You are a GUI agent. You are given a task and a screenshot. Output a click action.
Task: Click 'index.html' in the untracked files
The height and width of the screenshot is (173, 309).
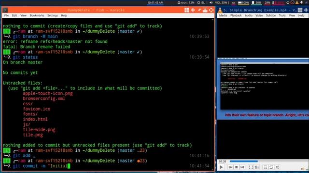tap(35, 119)
